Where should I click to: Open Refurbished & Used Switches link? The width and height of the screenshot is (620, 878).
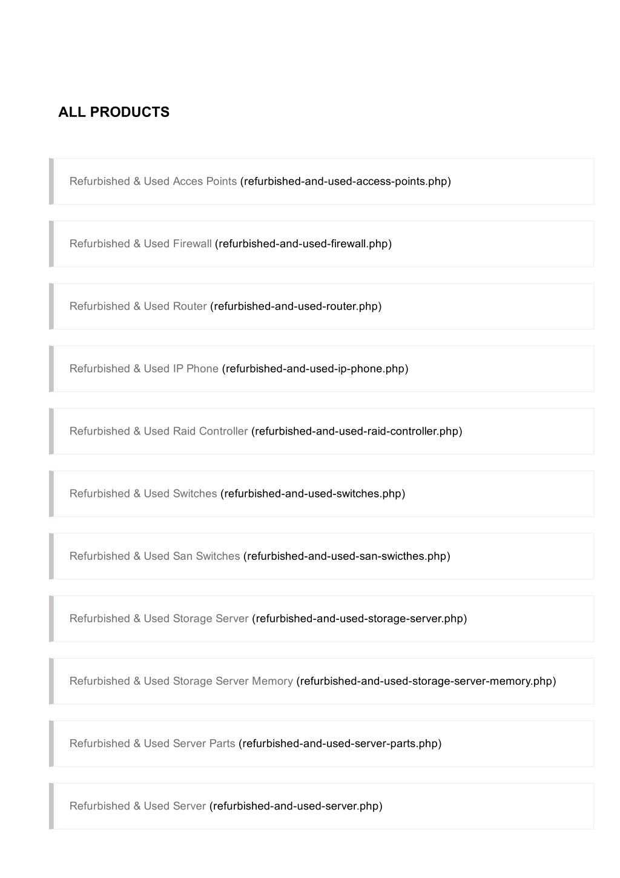[143, 493]
